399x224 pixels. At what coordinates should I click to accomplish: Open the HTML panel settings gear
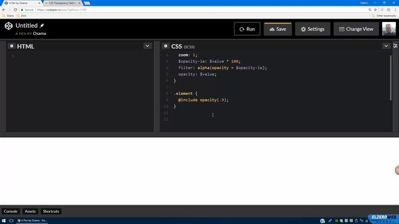pos(11,46)
